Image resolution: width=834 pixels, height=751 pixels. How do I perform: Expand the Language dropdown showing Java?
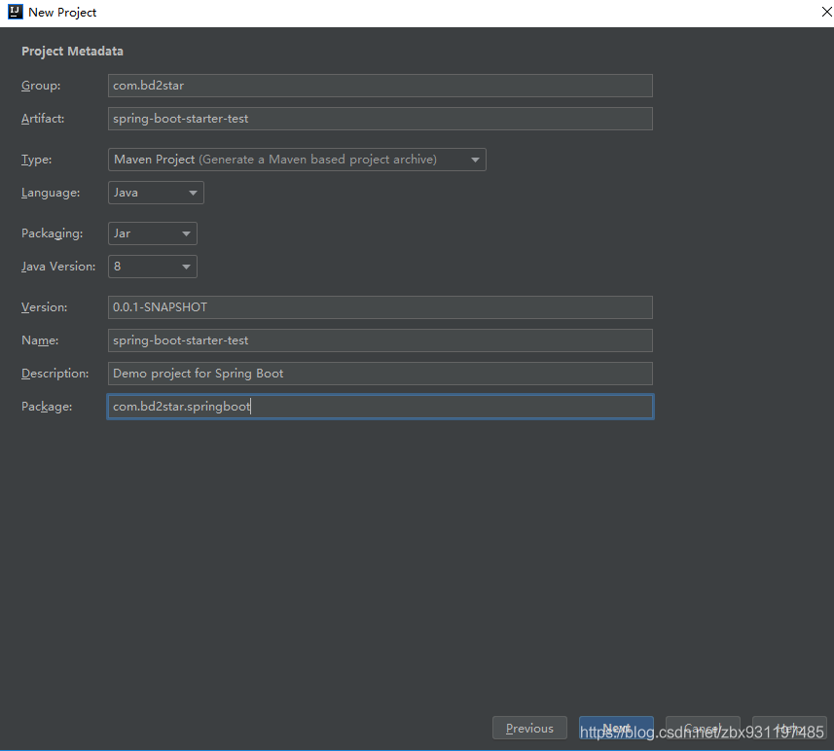point(156,193)
